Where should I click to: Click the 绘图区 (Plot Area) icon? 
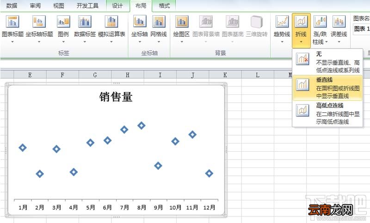182,21
